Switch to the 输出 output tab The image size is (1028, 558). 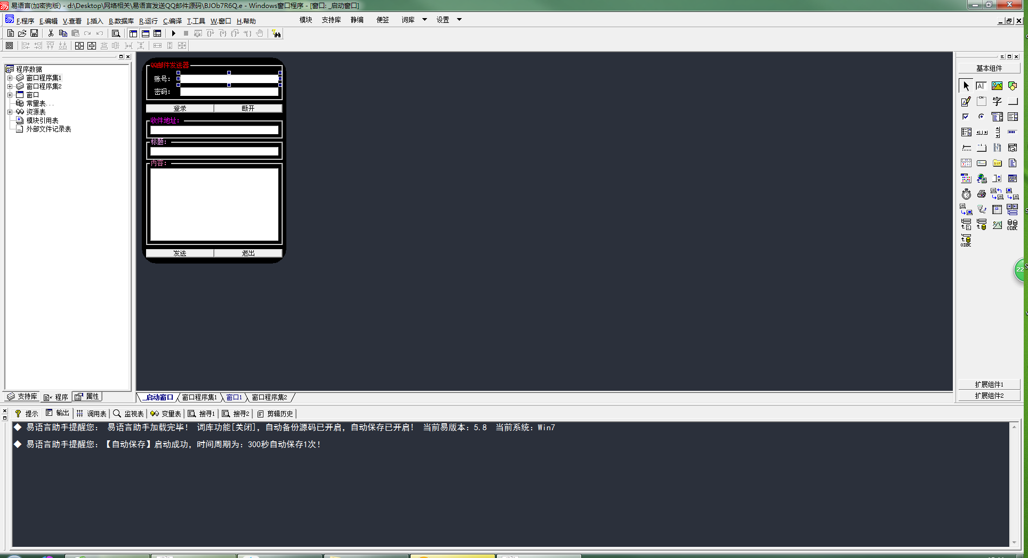(x=58, y=413)
